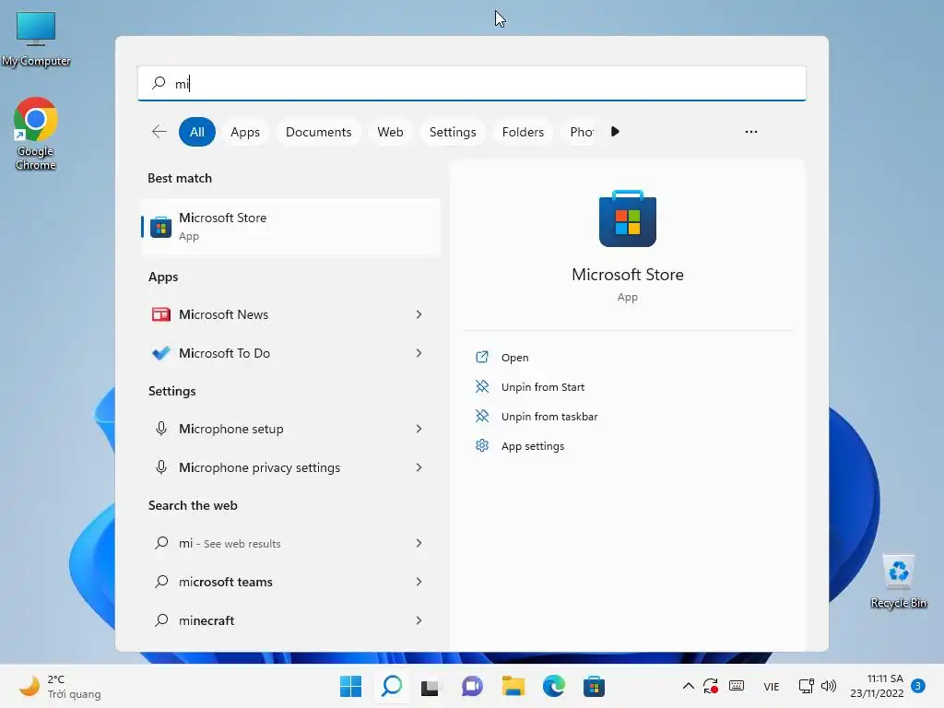
Task: Switch to the Web filter tab
Action: [x=390, y=132]
